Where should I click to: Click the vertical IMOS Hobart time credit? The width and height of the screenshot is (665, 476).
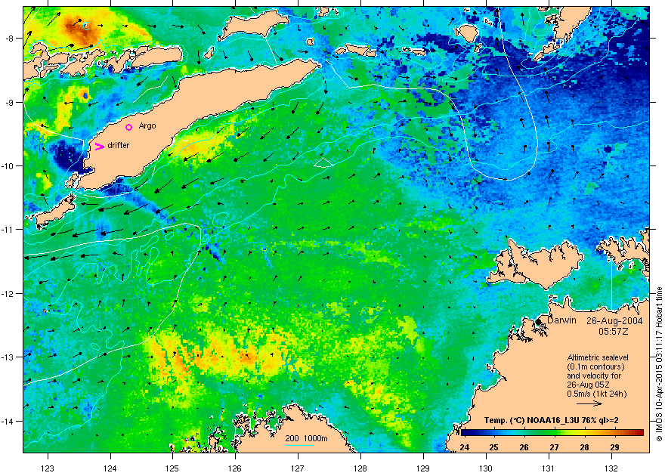(x=660, y=364)
